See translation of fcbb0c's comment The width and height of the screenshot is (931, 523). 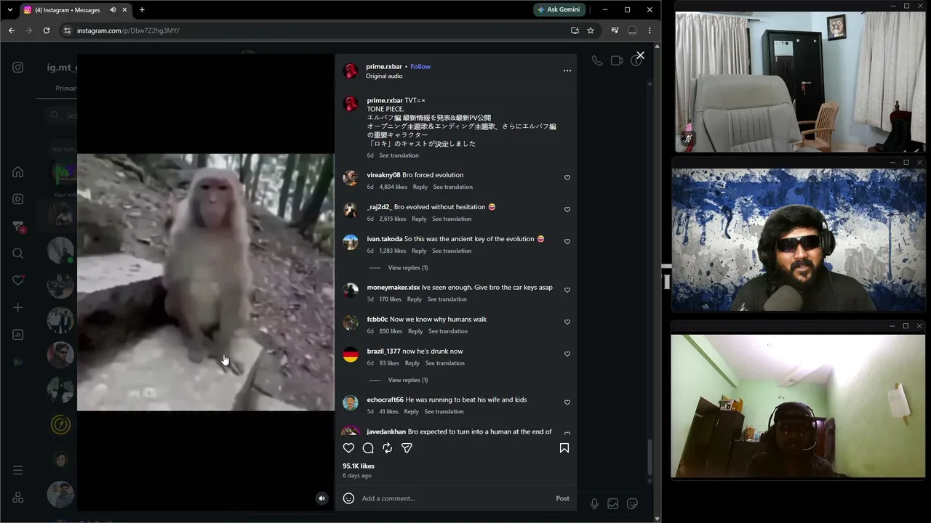[448, 331]
